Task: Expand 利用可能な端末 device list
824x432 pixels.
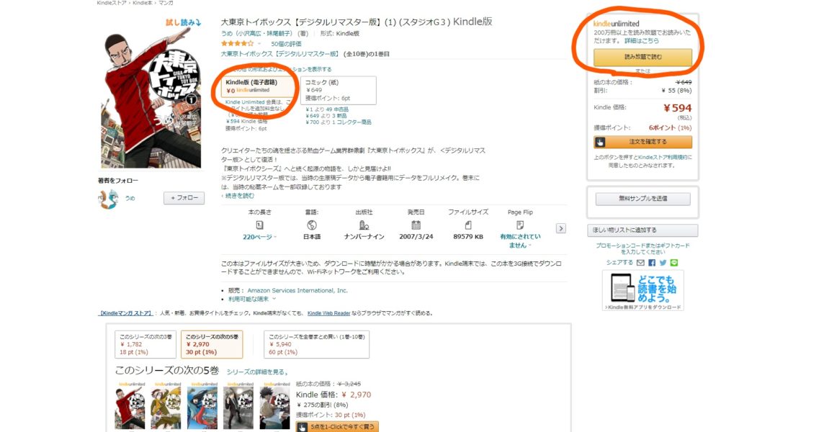Action: coord(251,299)
